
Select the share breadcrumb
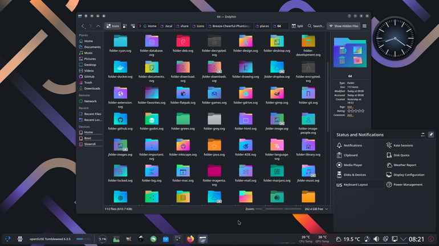click(x=182, y=26)
